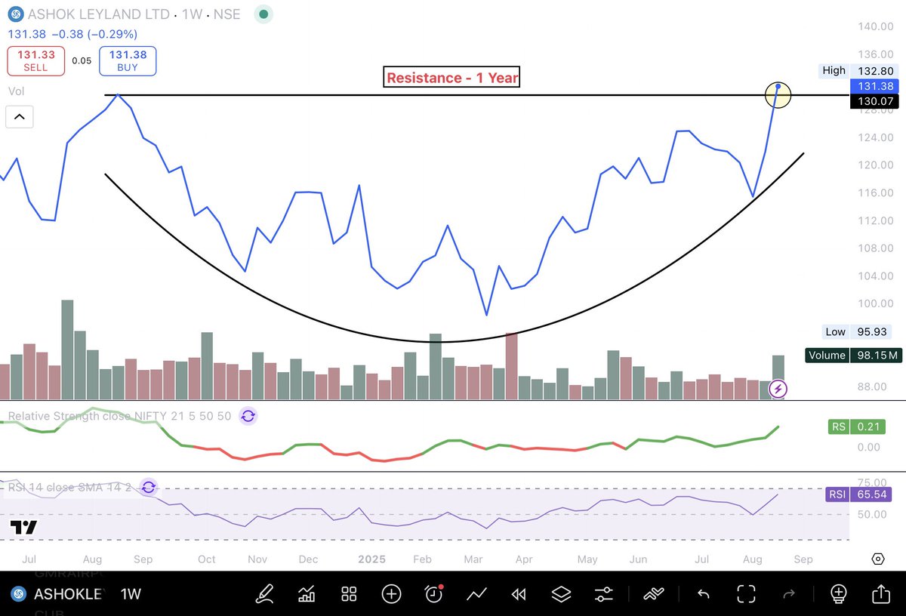Select the highlighted breakout circle marker
The image size is (906, 616).
point(778,95)
